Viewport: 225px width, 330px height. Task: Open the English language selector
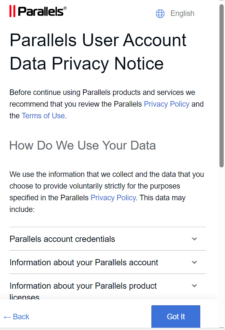pyautogui.click(x=182, y=14)
